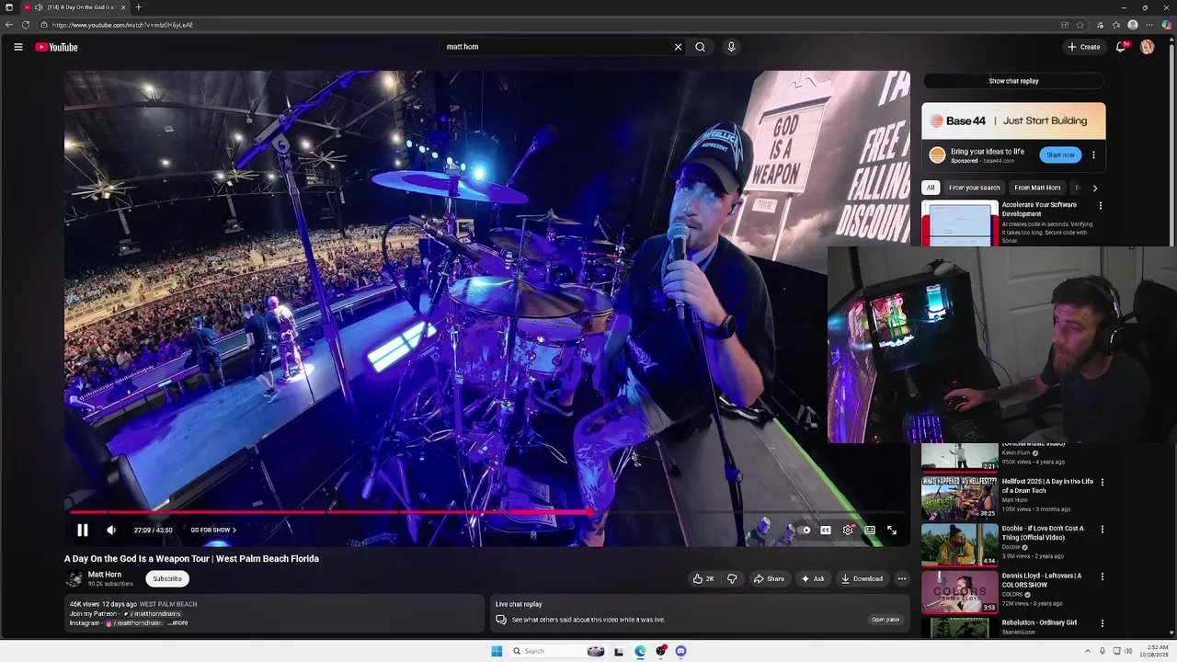Click the browser address bar URL

[122, 25]
